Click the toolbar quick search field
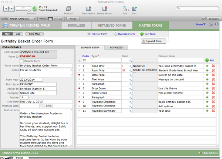222x159 pixels. pyautogui.click(x=197, y=9)
